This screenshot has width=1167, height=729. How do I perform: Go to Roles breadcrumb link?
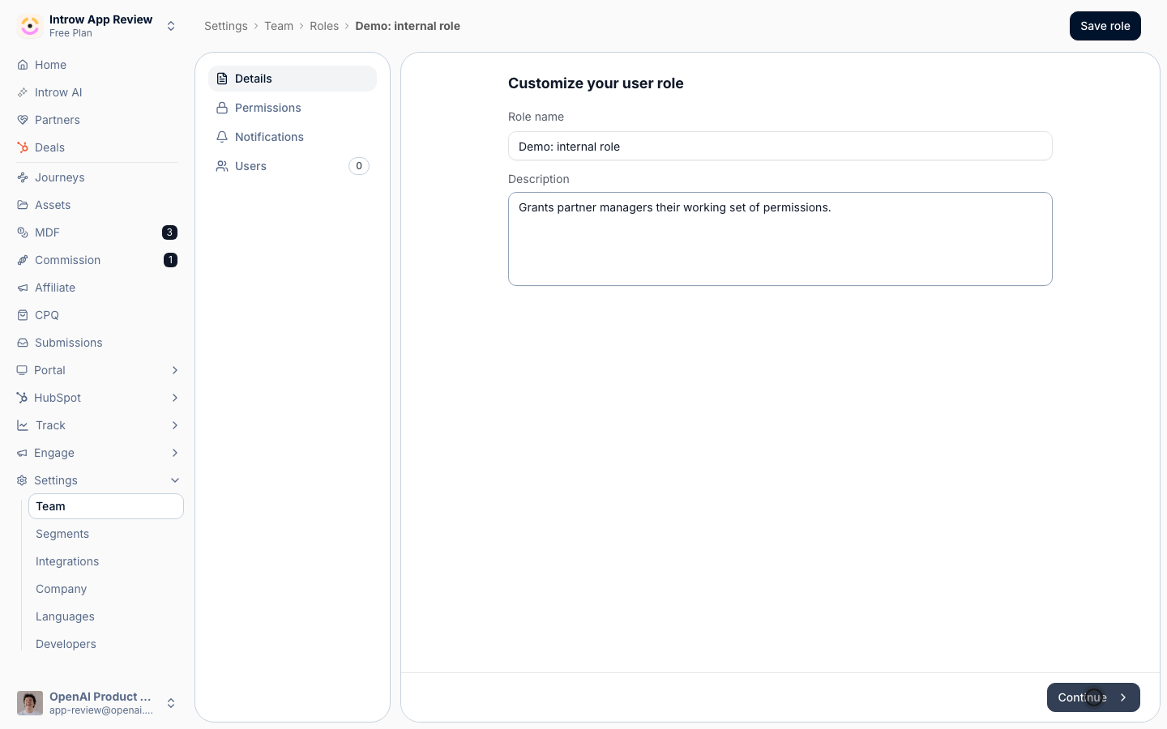[324, 26]
